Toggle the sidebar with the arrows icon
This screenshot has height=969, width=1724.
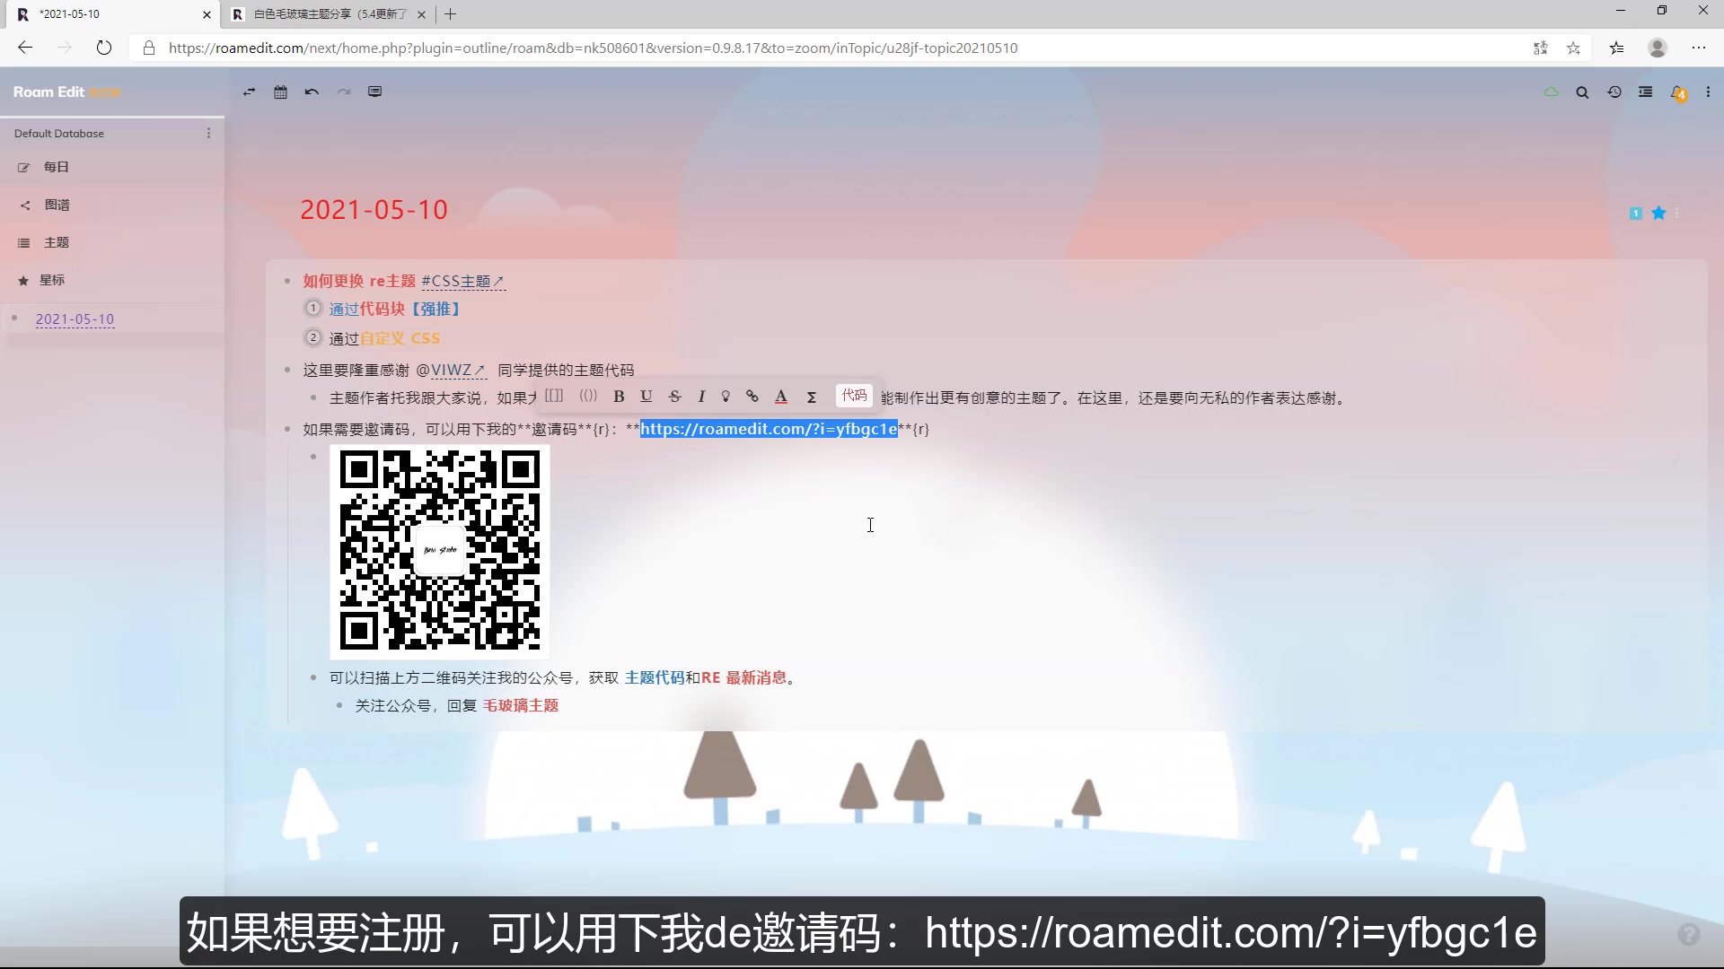250,92
